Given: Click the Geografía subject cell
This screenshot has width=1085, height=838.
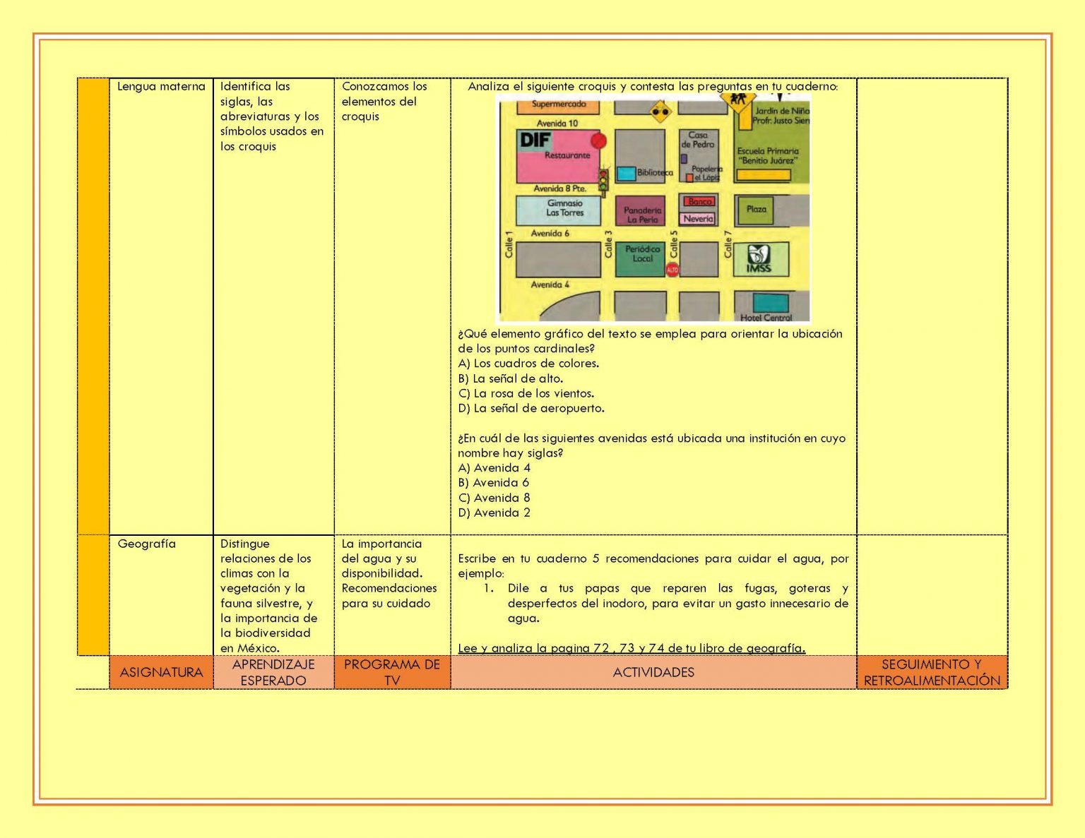Looking at the screenshot, I should point(146,544).
